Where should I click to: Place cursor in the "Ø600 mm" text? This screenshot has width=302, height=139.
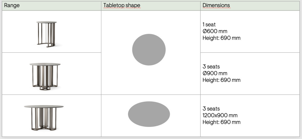215,31
